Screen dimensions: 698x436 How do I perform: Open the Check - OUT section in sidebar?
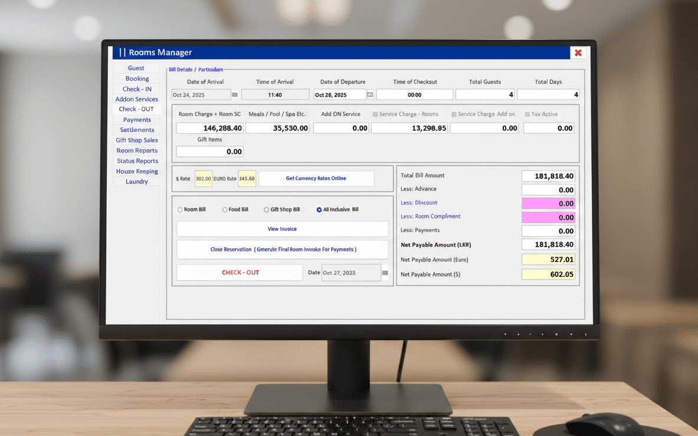tap(136, 109)
